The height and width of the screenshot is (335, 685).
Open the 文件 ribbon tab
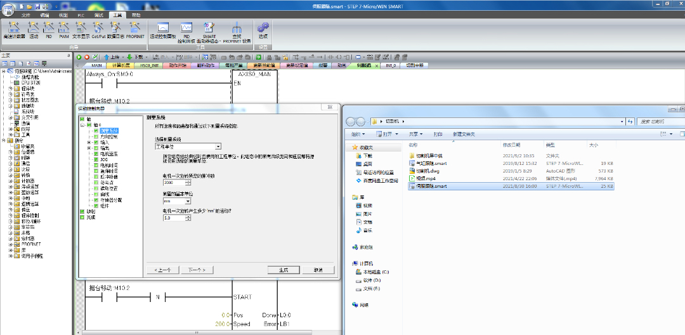pos(27,15)
